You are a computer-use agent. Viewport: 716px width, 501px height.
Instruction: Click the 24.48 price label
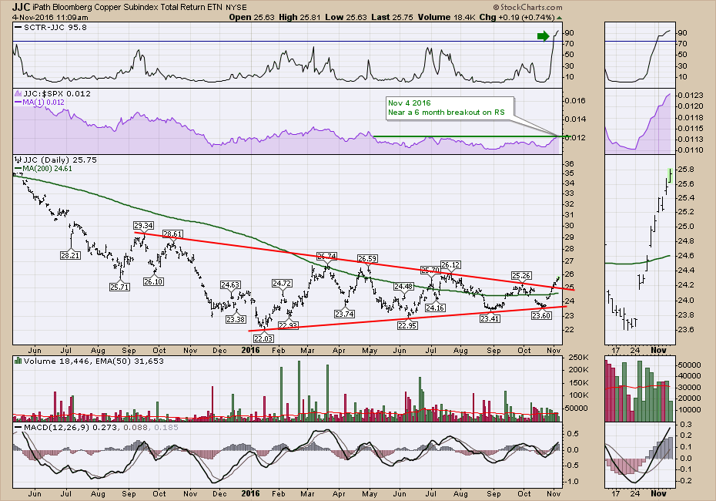403,287
